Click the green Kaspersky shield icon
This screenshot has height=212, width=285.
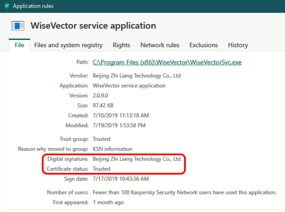(x=6, y=6)
